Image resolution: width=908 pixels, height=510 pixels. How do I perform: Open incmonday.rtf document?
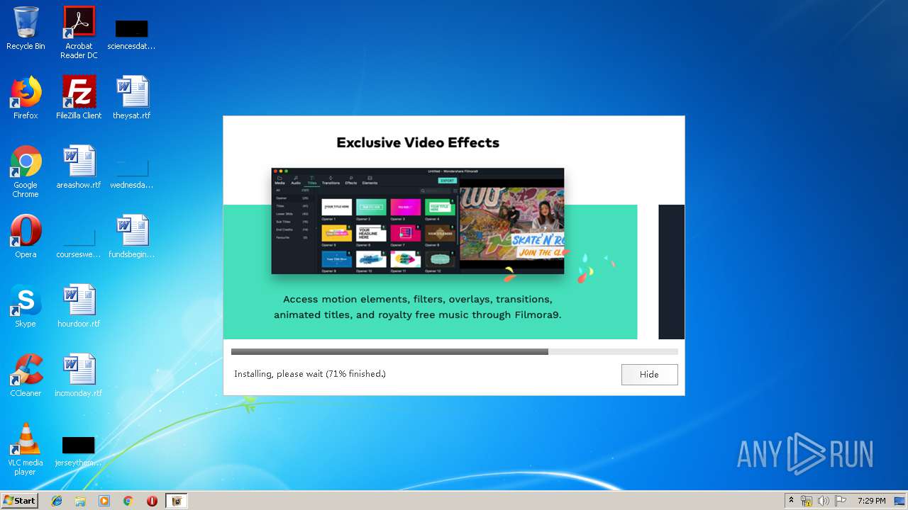[x=79, y=375]
